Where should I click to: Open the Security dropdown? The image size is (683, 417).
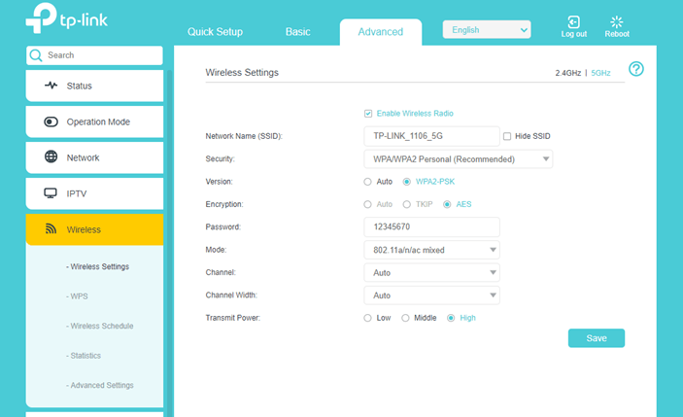coord(459,159)
